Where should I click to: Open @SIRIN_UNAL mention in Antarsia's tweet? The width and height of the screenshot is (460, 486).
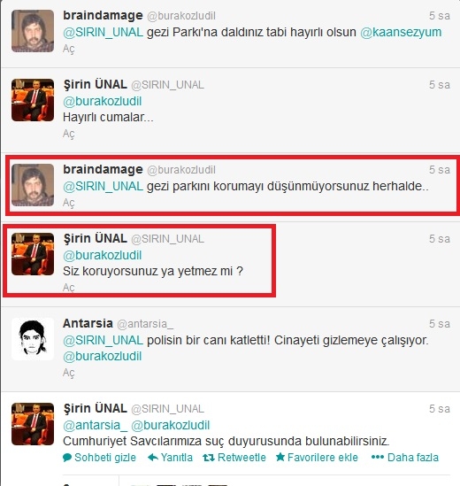103,340
